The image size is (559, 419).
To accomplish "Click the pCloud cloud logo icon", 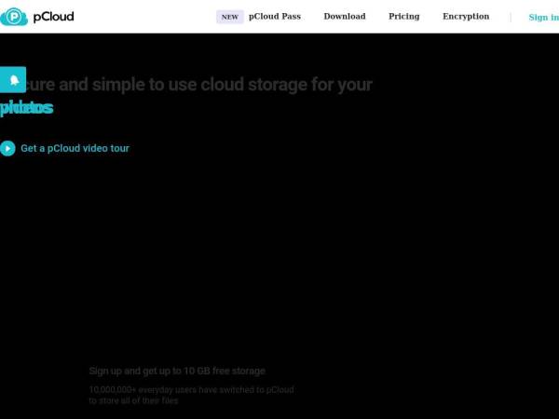I will click(x=14, y=17).
